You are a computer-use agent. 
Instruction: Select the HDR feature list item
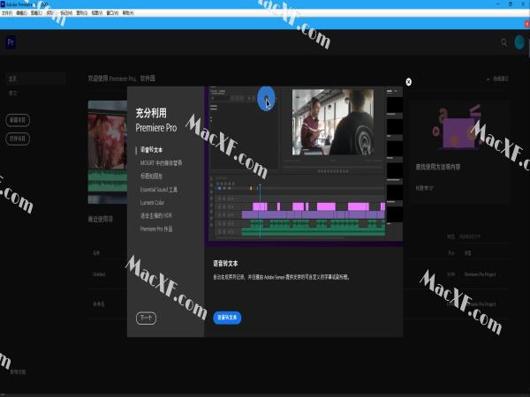pos(155,215)
